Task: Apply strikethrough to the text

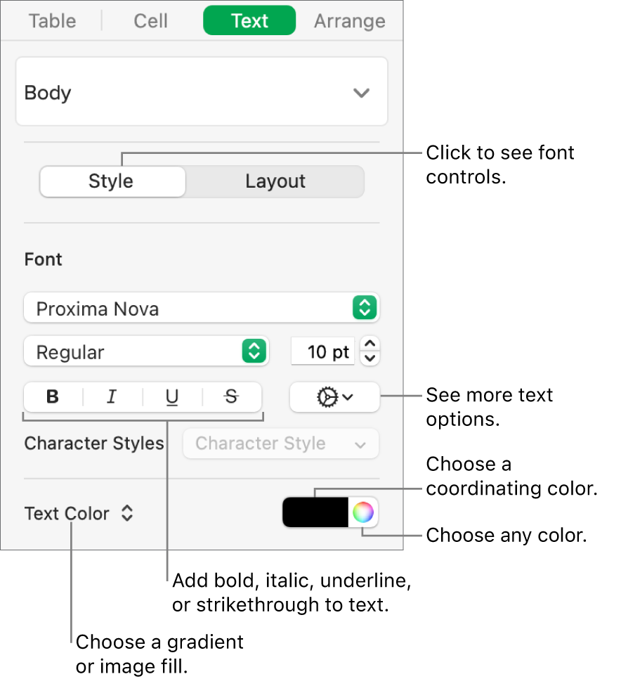Action: [x=231, y=397]
